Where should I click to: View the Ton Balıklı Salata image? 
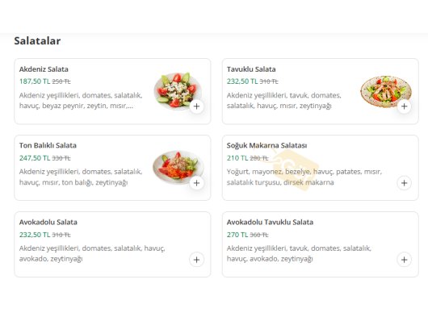click(x=178, y=167)
